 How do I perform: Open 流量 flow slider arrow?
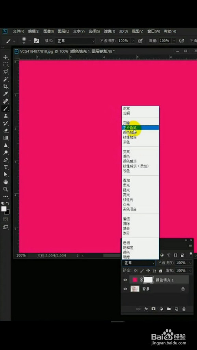pyautogui.click(x=174, y=41)
